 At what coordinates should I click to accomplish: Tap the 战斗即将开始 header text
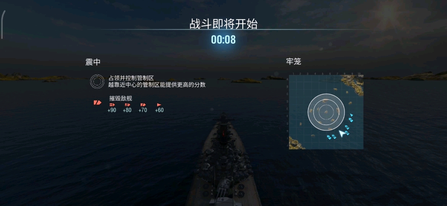pos(223,24)
